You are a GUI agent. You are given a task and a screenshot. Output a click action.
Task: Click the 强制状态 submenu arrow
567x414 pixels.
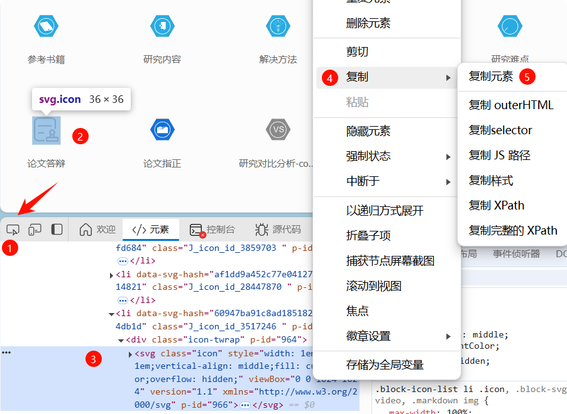pyautogui.click(x=448, y=157)
